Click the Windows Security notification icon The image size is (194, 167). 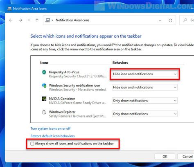click(44, 86)
